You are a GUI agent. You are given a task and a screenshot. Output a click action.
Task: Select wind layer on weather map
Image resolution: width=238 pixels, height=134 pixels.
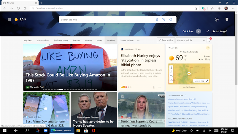point(171,80)
